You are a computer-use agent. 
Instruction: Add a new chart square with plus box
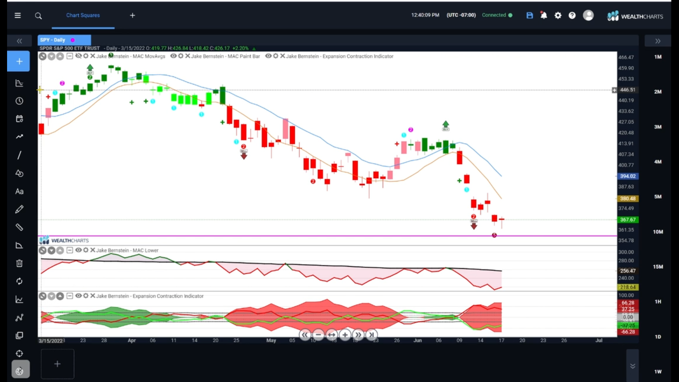click(x=57, y=364)
